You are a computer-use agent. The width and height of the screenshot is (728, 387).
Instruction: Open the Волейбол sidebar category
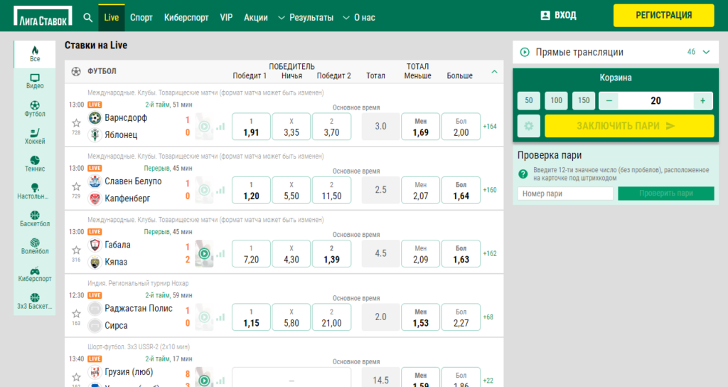[35, 245]
